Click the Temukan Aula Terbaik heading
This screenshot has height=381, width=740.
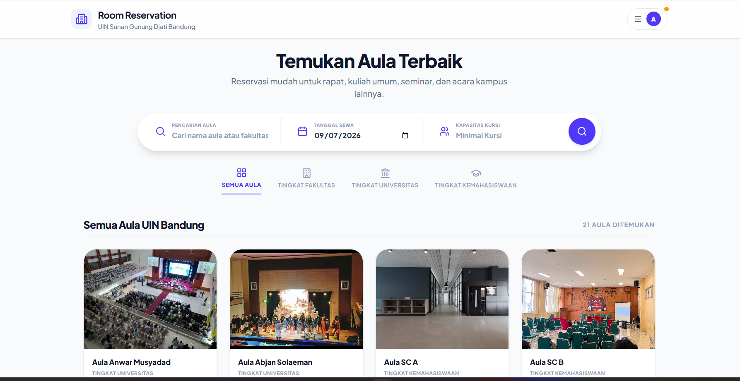369,61
